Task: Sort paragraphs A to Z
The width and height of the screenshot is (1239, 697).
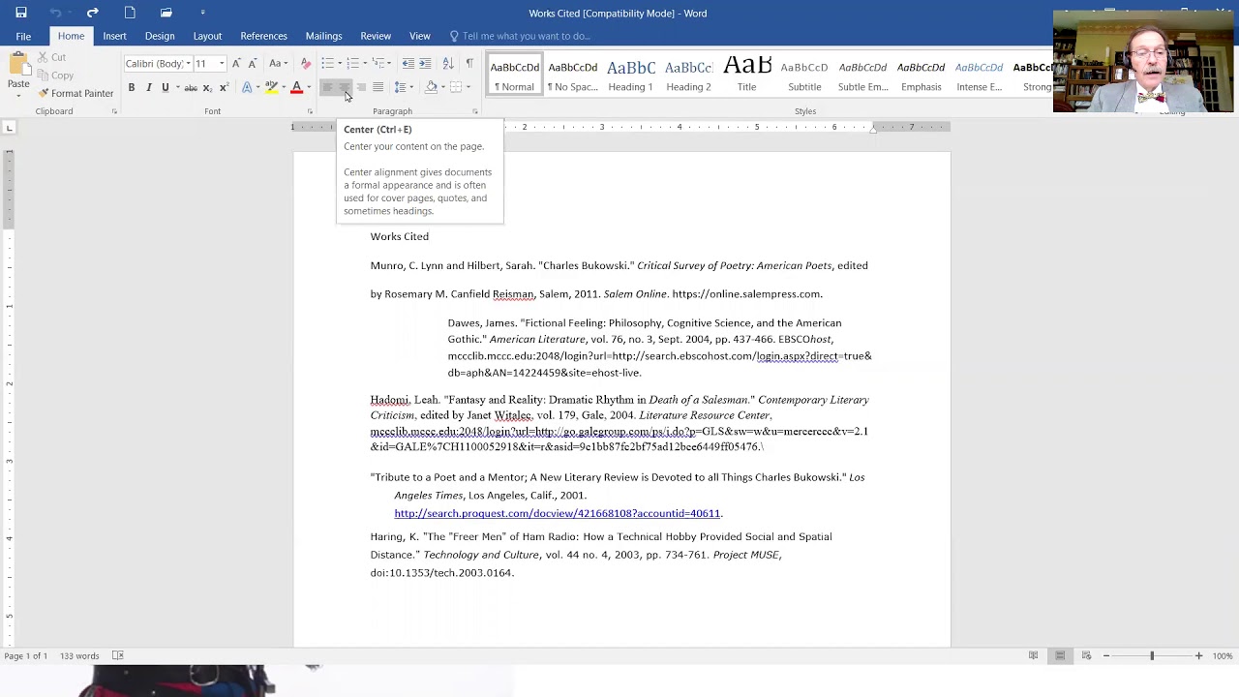Action: [447, 63]
